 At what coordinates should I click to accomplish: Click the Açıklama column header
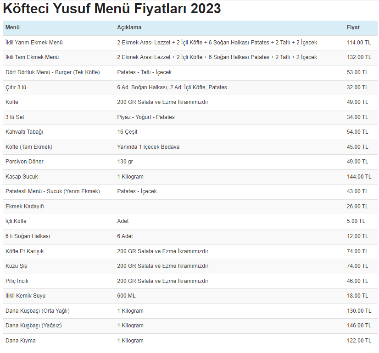129,27
